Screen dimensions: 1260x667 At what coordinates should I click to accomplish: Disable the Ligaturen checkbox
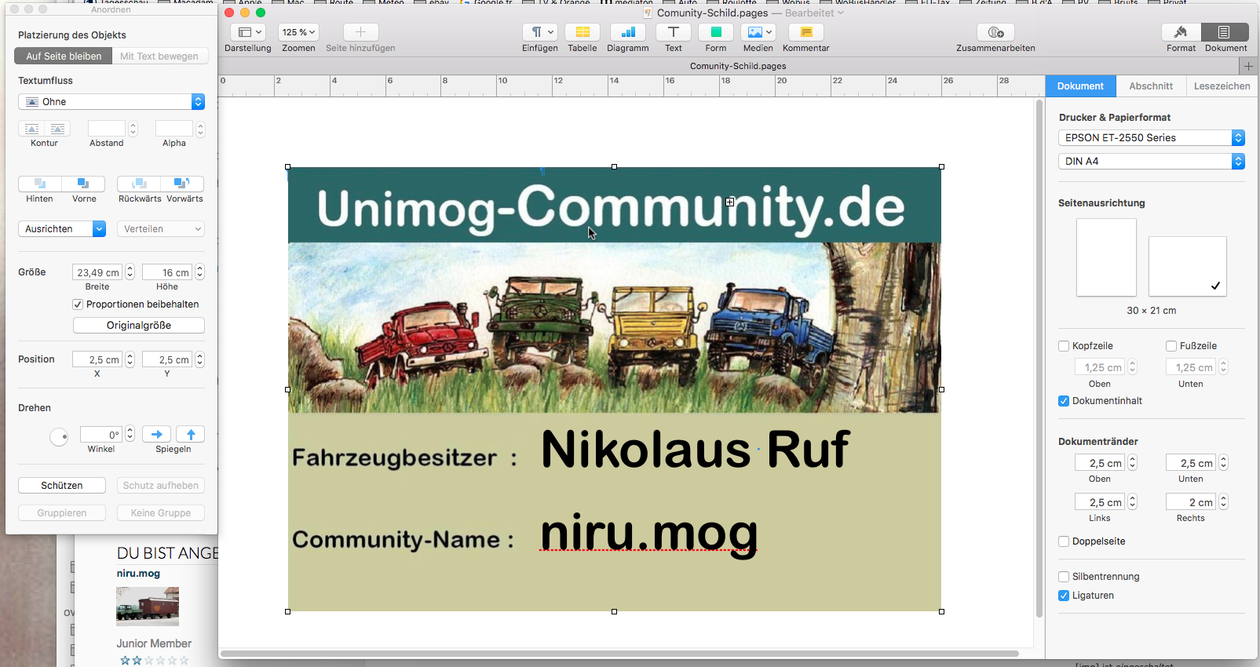(1064, 596)
